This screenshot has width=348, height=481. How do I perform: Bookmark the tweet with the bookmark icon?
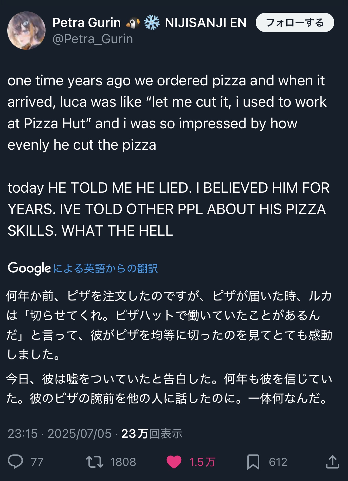pos(253,462)
